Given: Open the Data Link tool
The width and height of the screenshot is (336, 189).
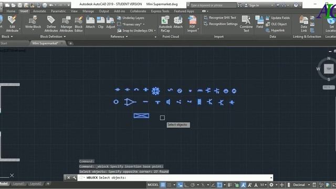Looking at the screenshot, I should point(303,24).
